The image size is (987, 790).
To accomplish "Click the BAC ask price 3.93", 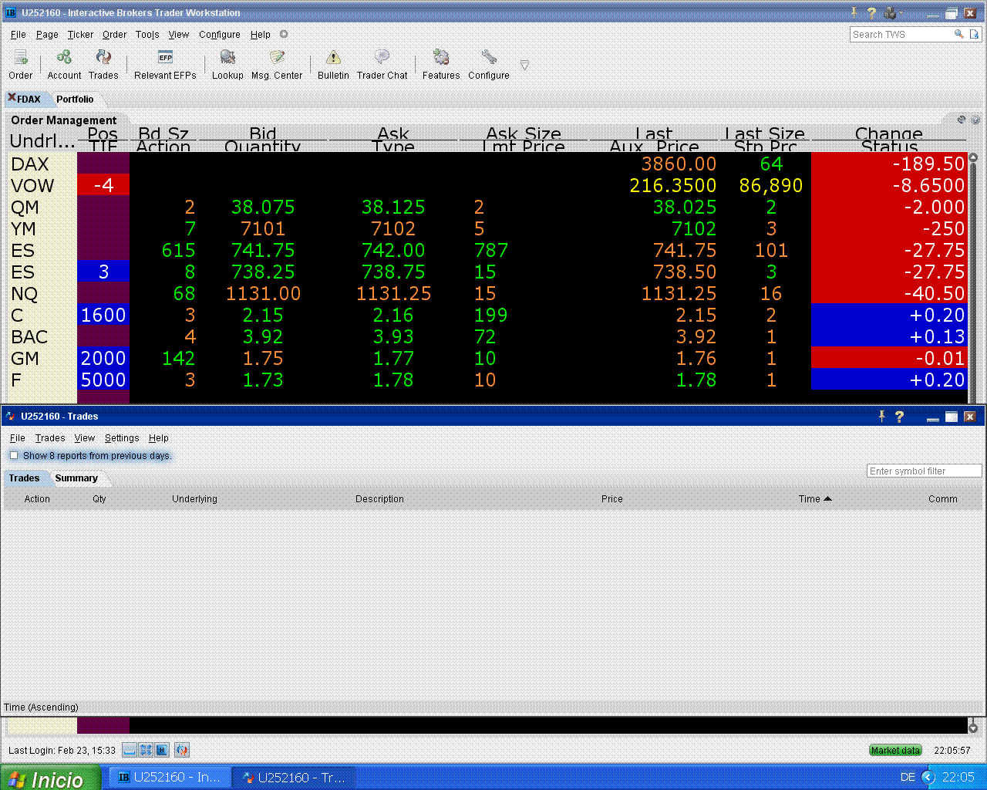I will 393,336.
